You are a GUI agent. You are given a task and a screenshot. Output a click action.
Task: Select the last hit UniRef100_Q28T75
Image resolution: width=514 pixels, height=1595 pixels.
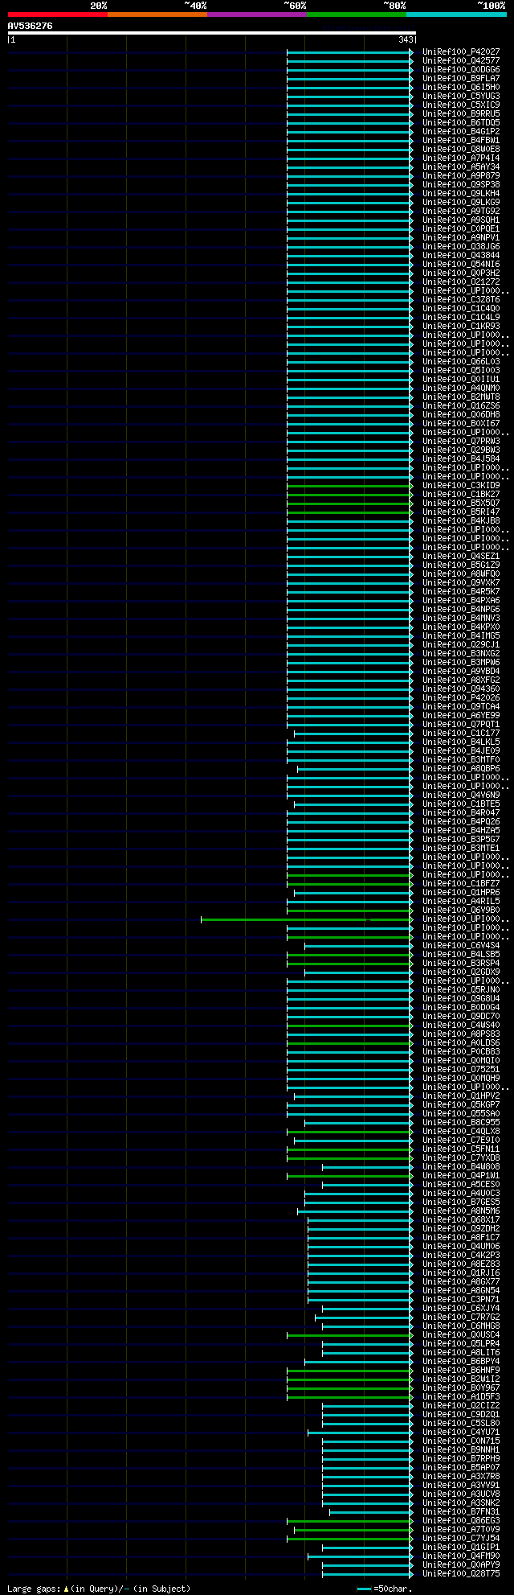[x=461, y=1573]
